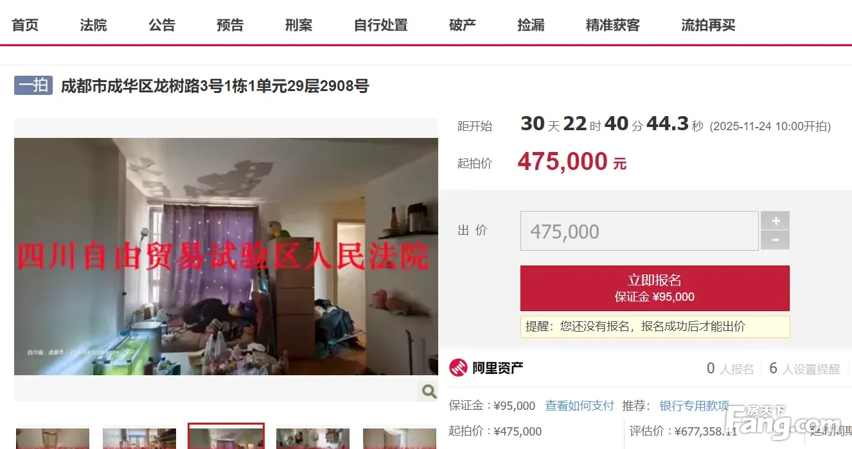Image resolution: width=852 pixels, height=449 pixels.
Task: Open the 预告 navigation item
Action: point(230,25)
